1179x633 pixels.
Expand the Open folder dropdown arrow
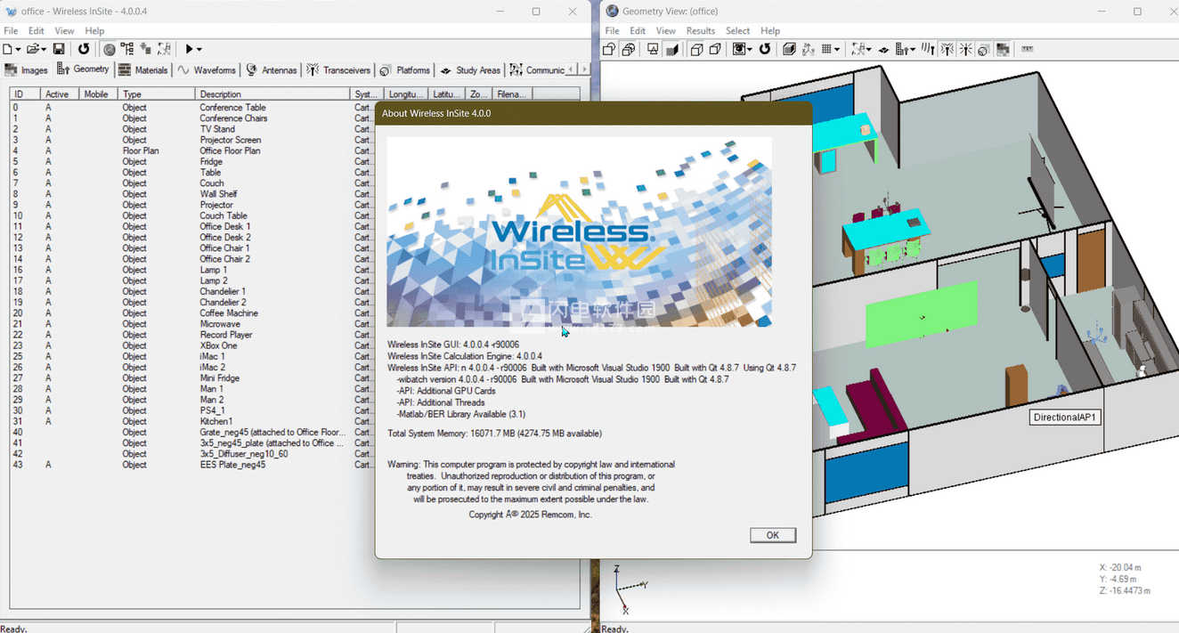pos(43,49)
